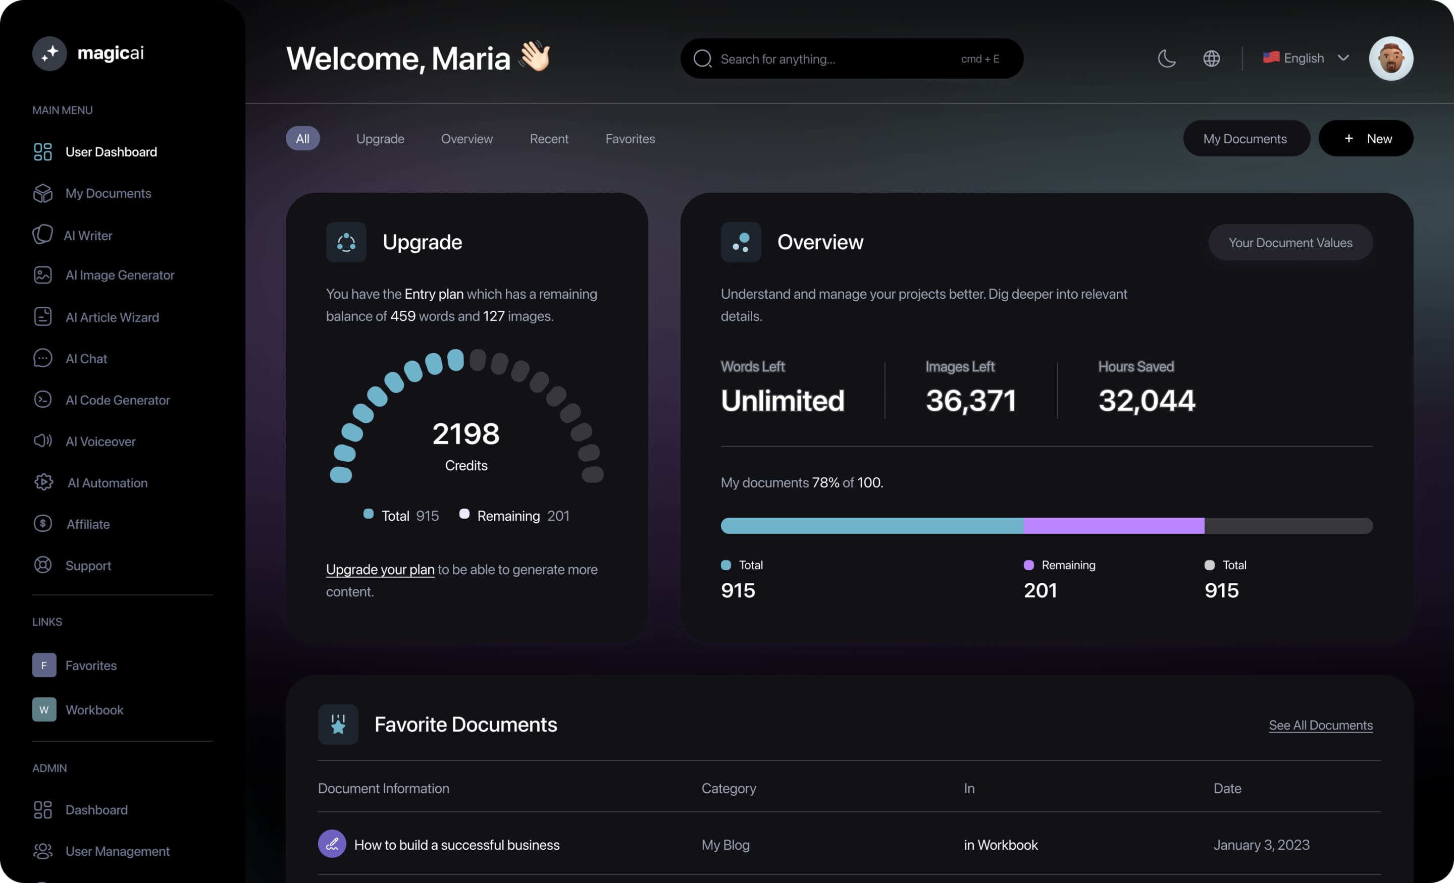Click Upgrade your plan link
The width and height of the screenshot is (1454, 883).
[380, 570]
